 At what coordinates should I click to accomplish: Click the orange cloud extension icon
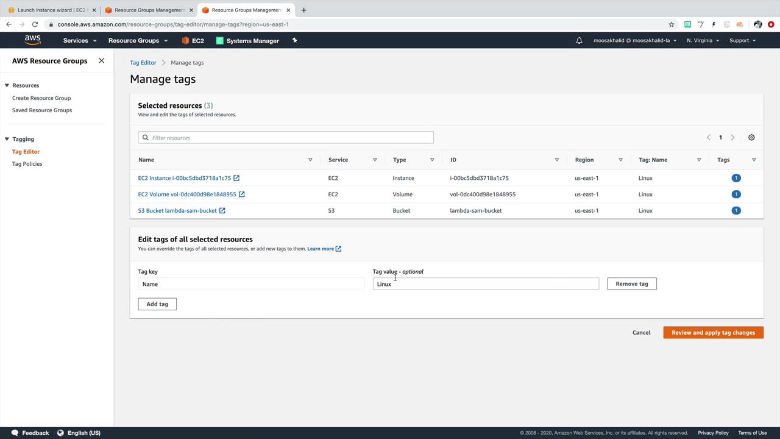tap(740, 24)
